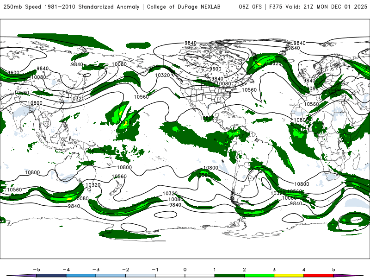Click the "F375 Valid: 21Z MON DEC 01 2025" text

(318, 6)
